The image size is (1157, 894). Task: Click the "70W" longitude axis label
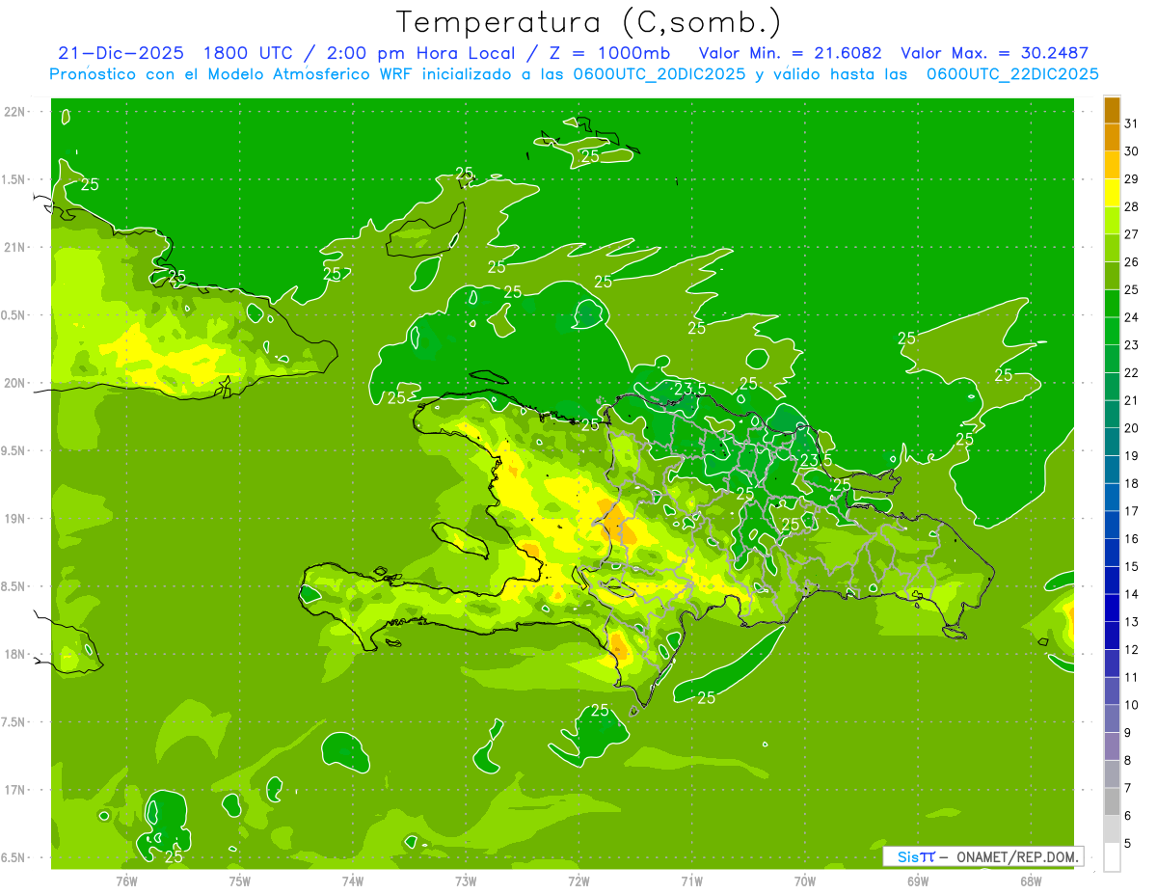point(805,880)
